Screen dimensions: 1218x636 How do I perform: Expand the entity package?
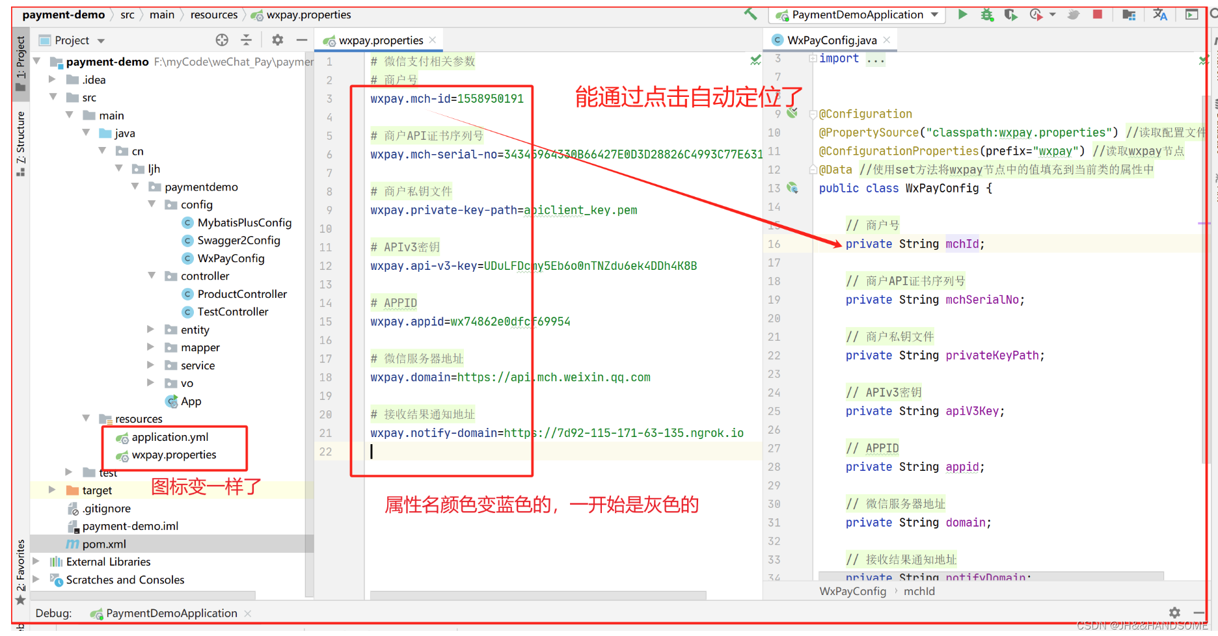tap(150, 330)
